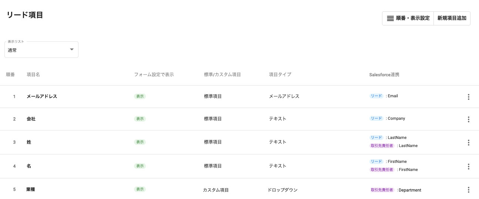Click the hamburger icon in 順番・表示設定
479x199 pixels.
pyautogui.click(x=390, y=18)
